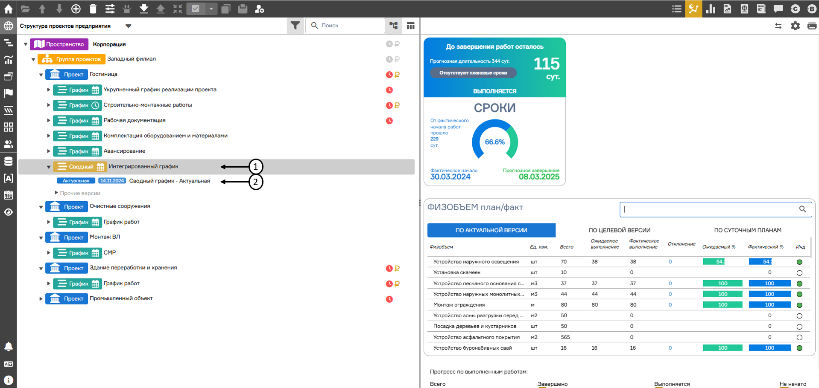Image resolution: width=819 pixels, height=388 pixels.
Task: Collapse the Интегрированный график node
Action: tap(49, 167)
